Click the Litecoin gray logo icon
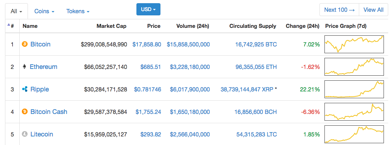Viewport: 390px width, 145px height. tap(25, 134)
